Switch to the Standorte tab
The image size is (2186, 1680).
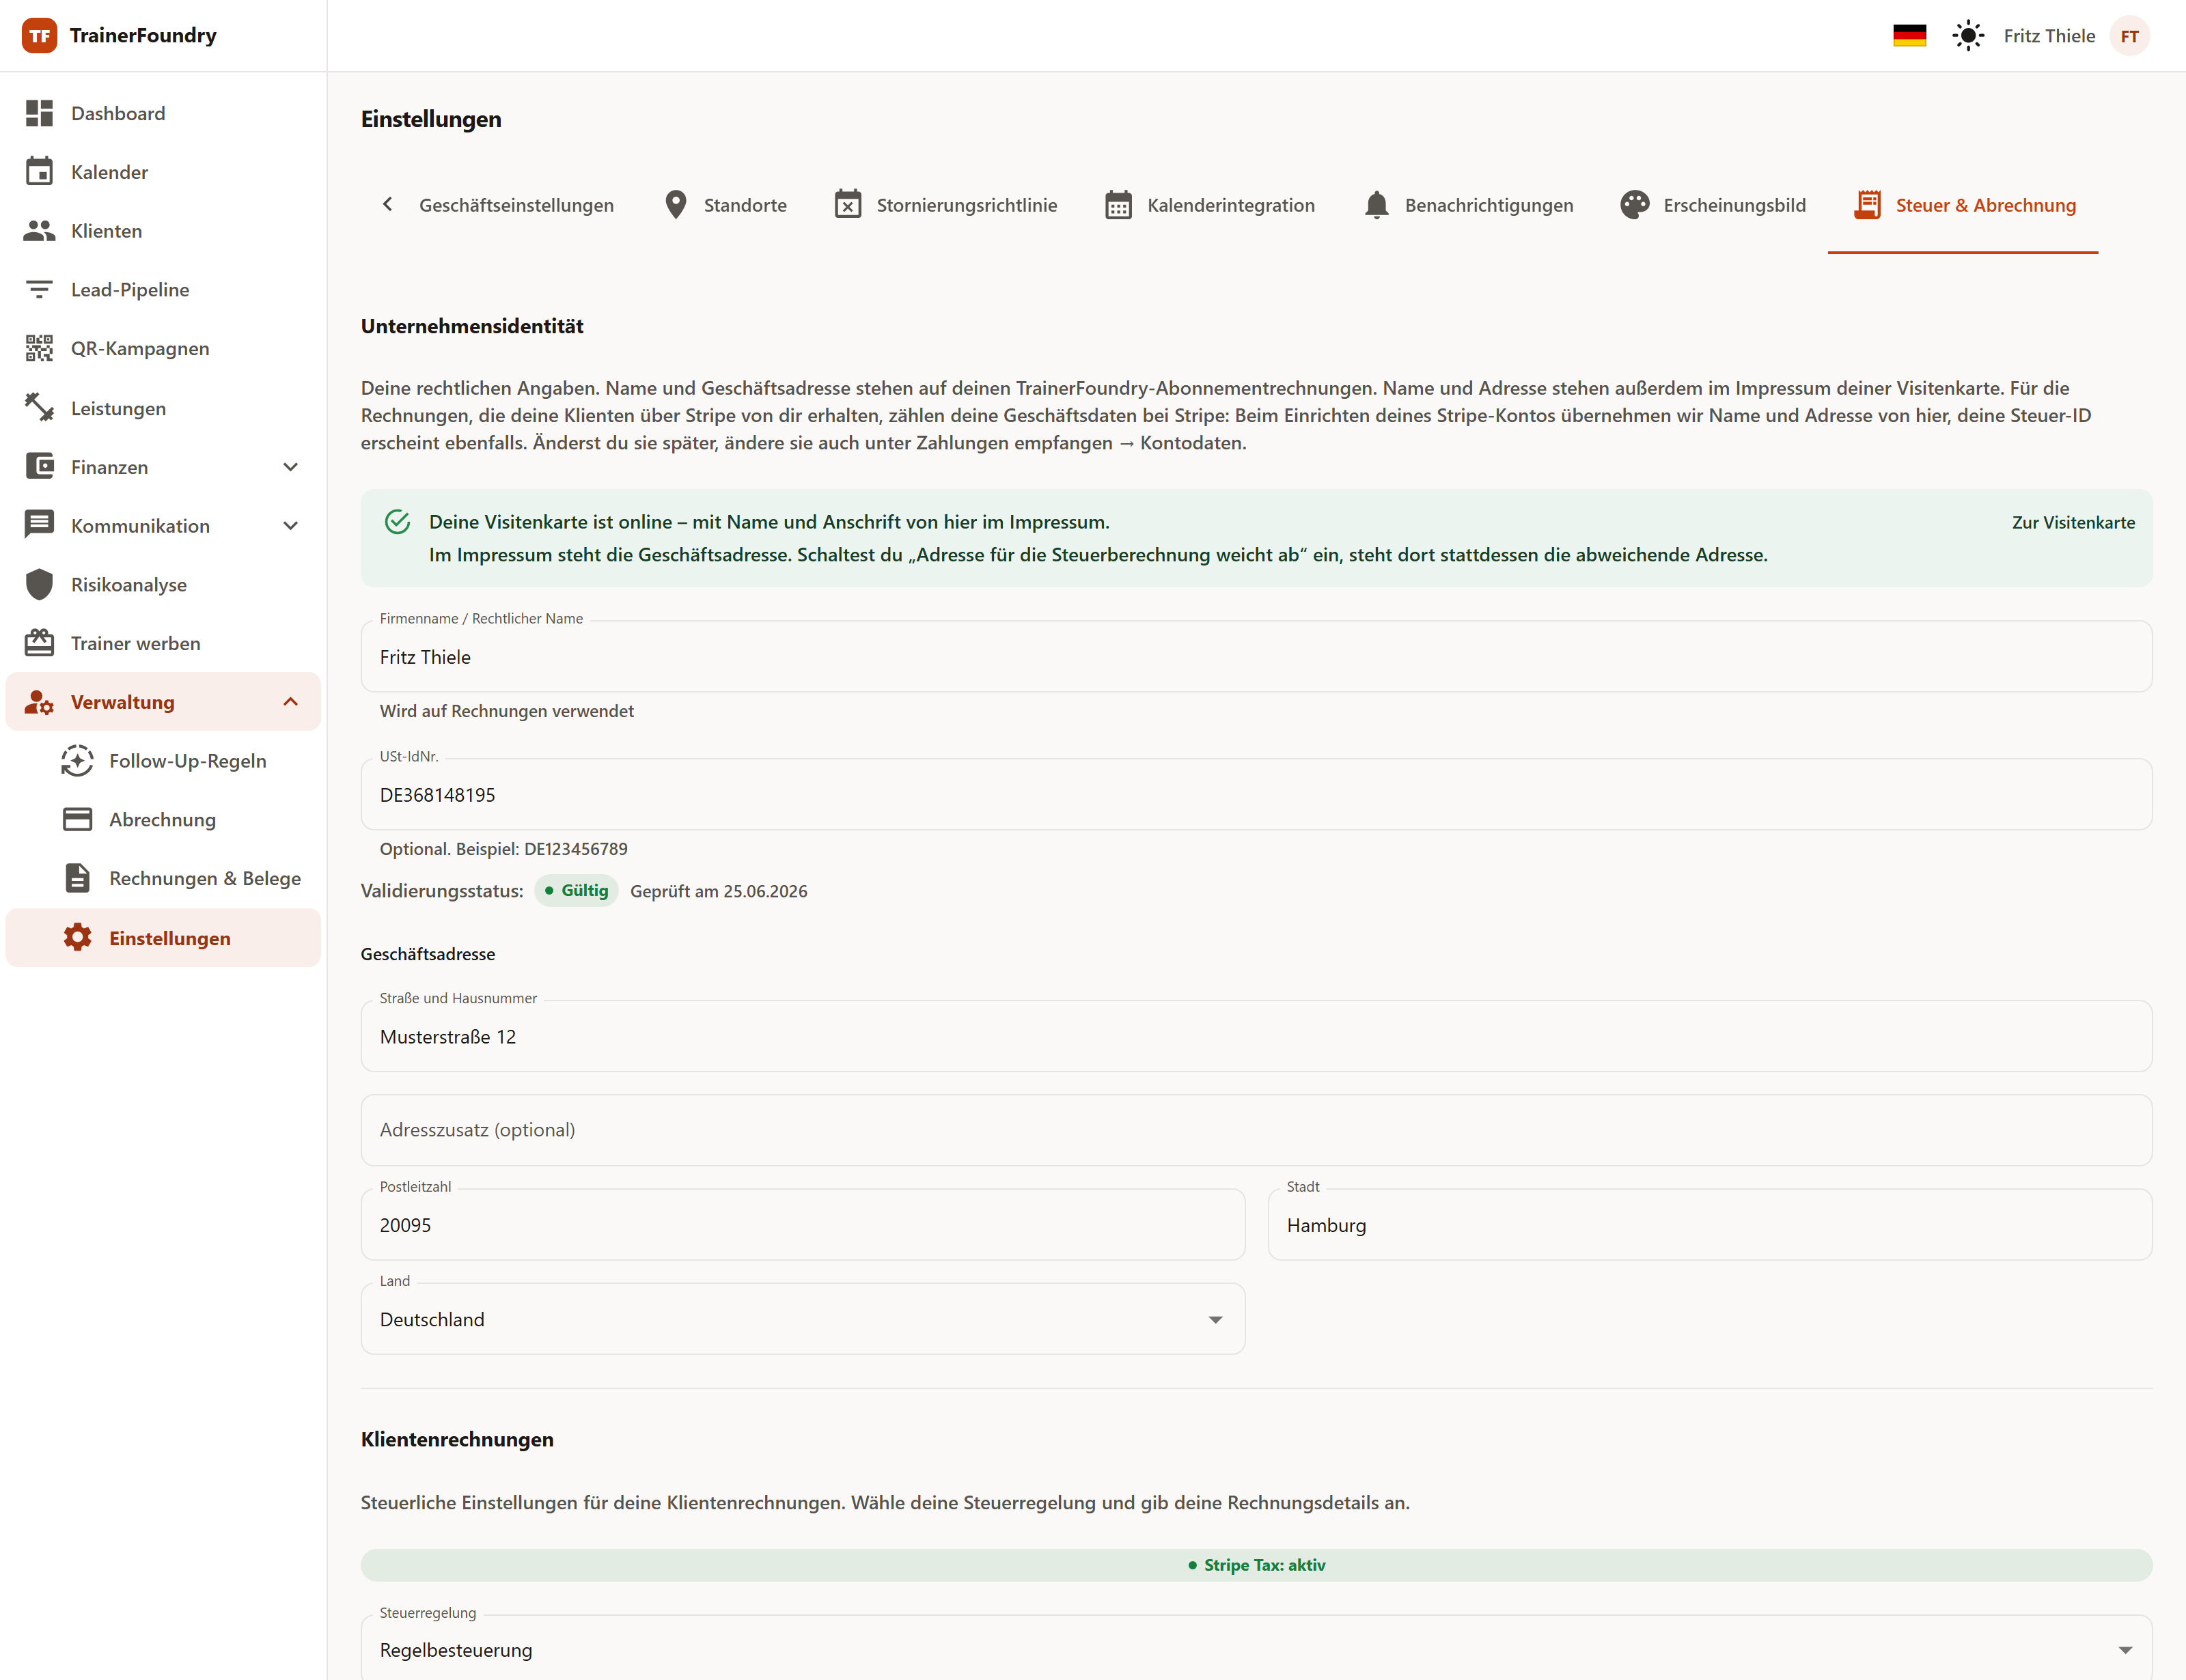click(726, 205)
